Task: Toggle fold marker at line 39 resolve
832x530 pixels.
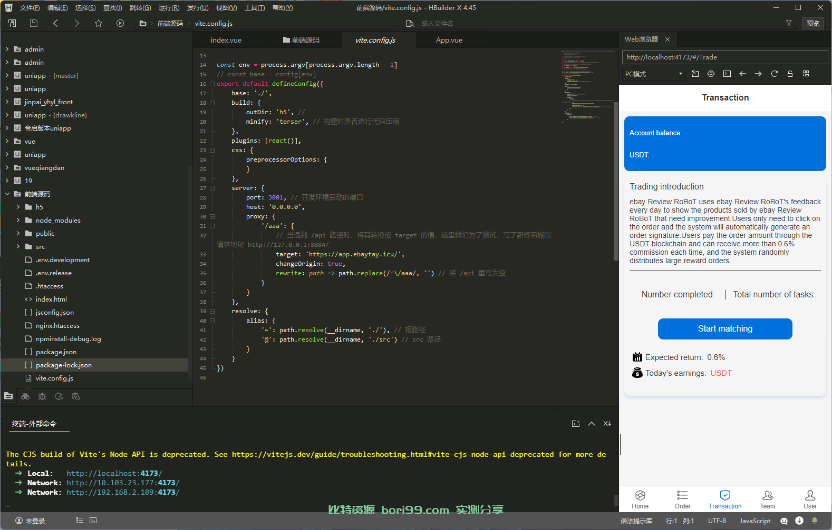Action: (x=212, y=311)
